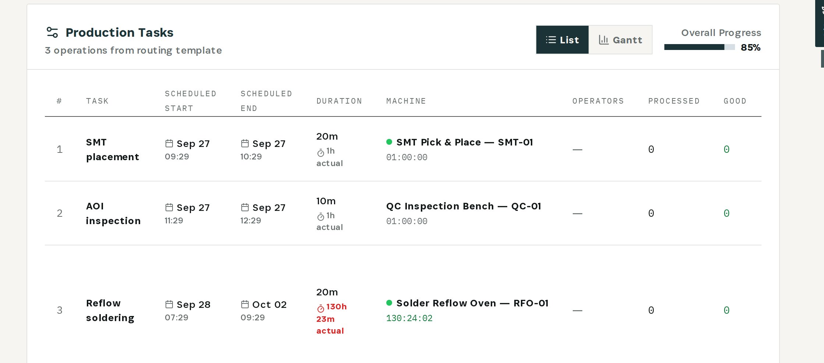The width and height of the screenshot is (824, 363).
Task: Click timer icon in SMT placement duration
Action: point(321,152)
